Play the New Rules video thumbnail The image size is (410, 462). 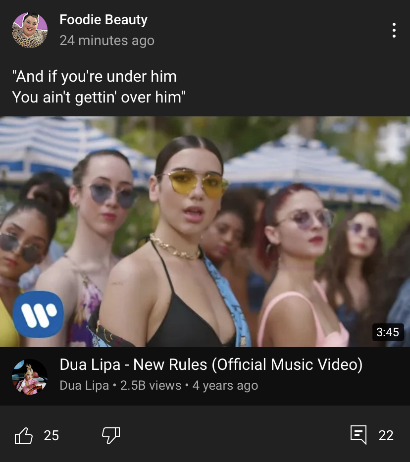[x=205, y=232]
